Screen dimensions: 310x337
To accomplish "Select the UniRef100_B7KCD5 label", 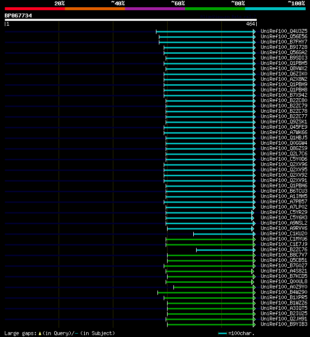I will 284,276.
